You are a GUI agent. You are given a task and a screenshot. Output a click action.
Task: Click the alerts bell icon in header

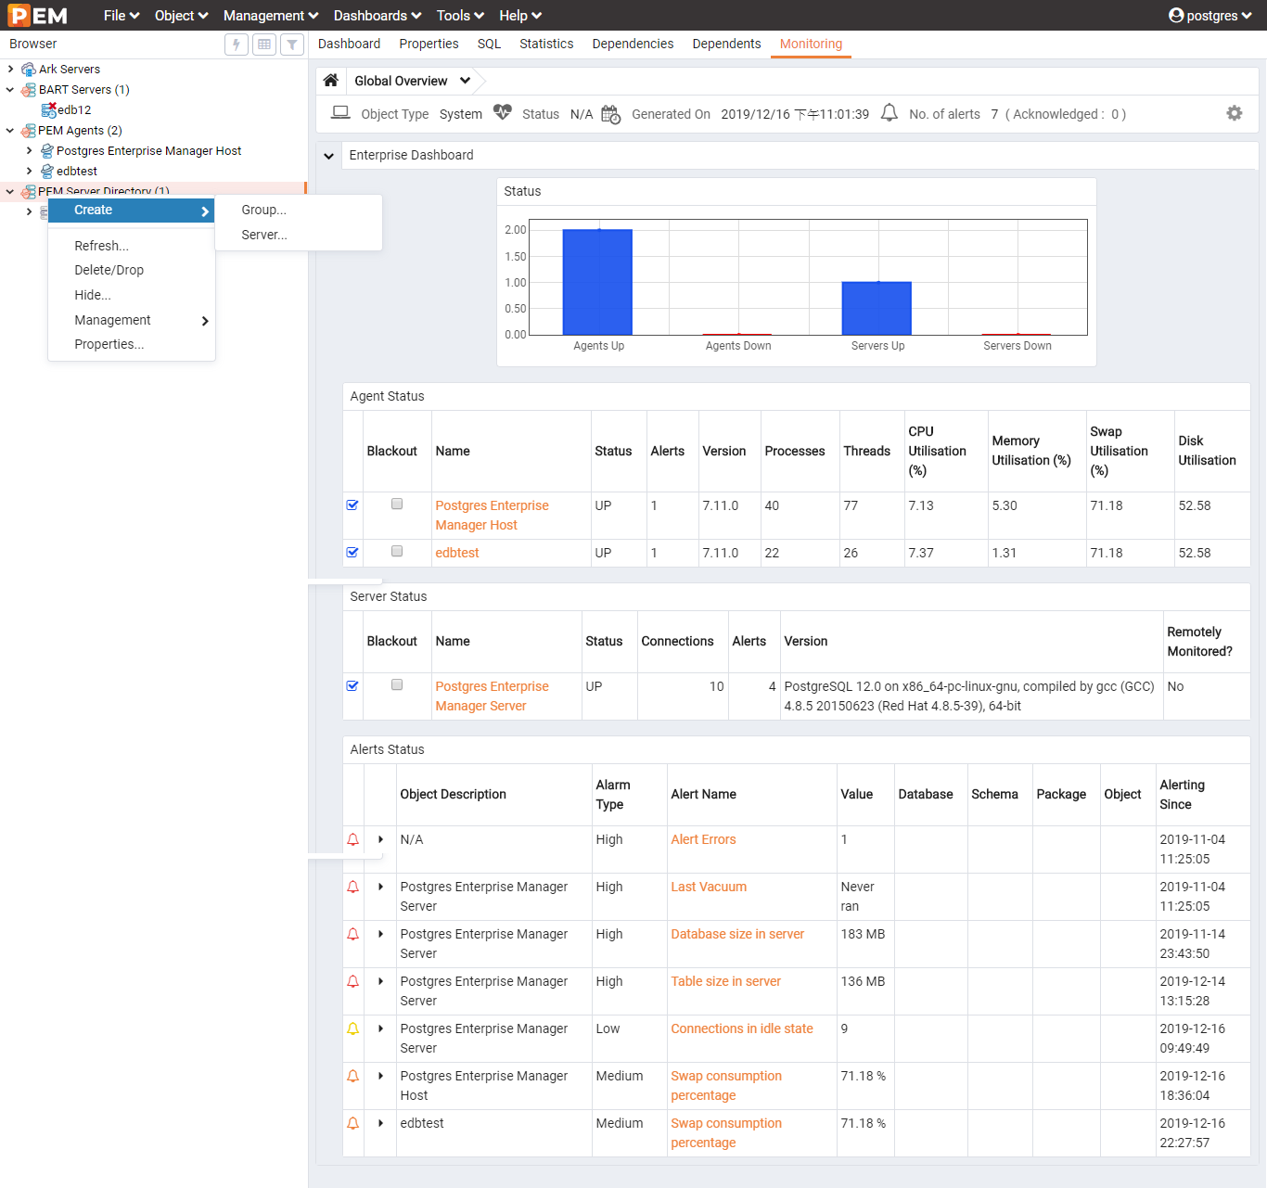pos(889,113)
